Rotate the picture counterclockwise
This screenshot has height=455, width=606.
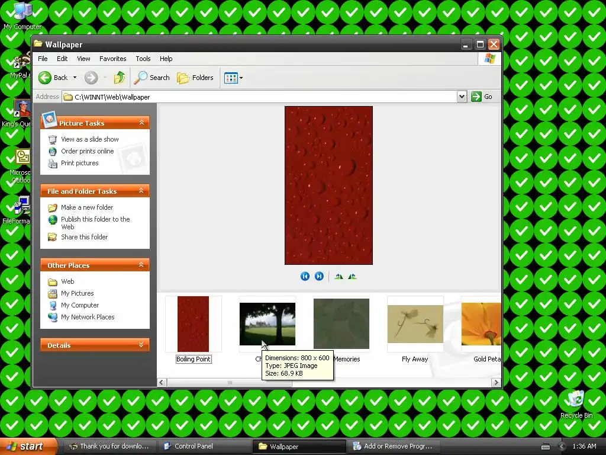(x=352, y=276)
